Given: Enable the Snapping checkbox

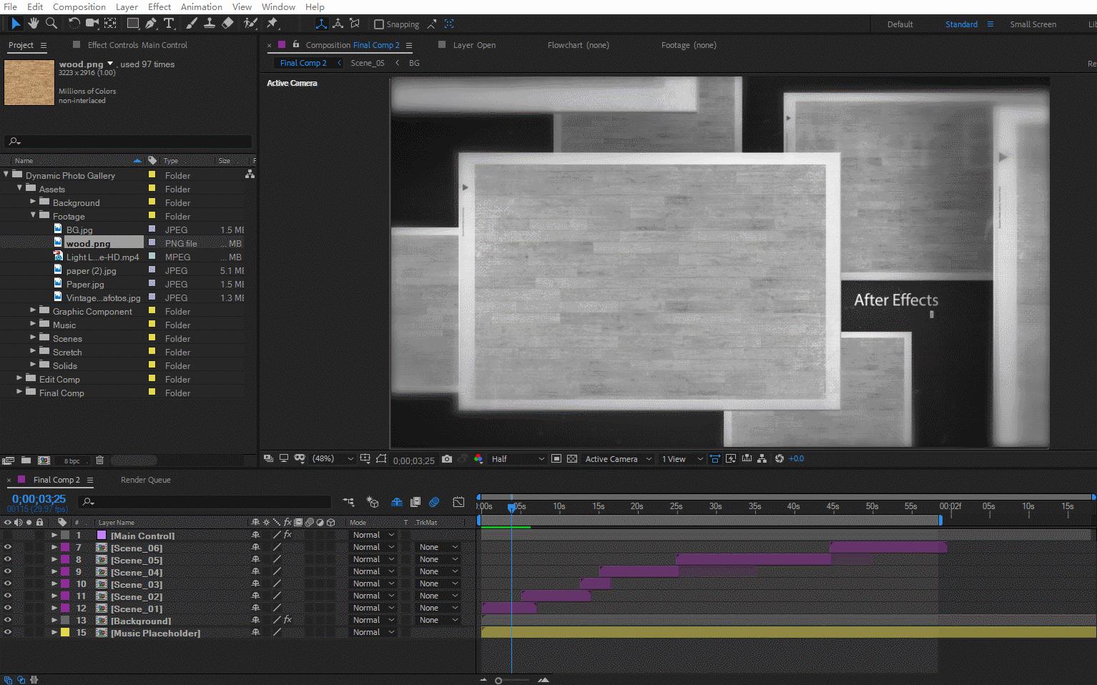Looking at the screenshot, I should (x=379, y=24).
